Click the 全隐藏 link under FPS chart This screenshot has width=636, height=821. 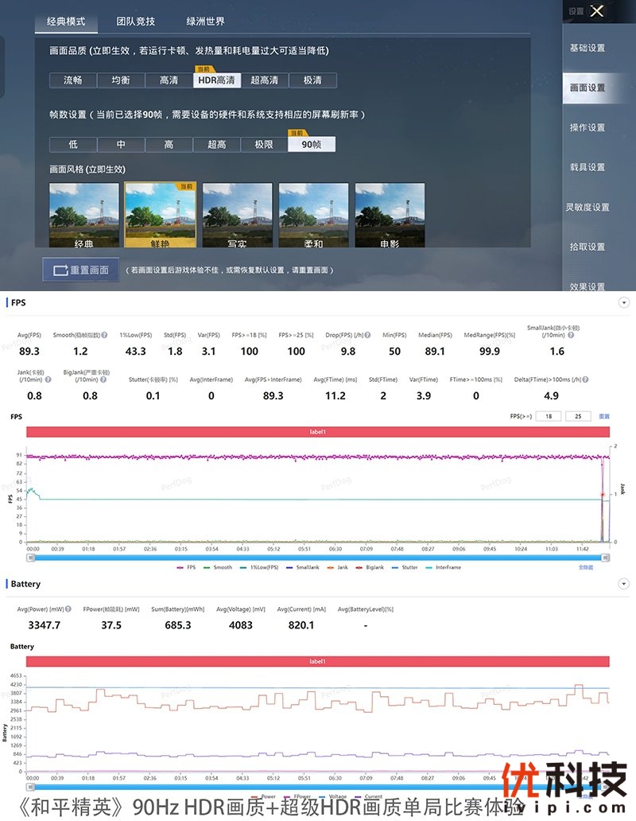tap(584, 567)
